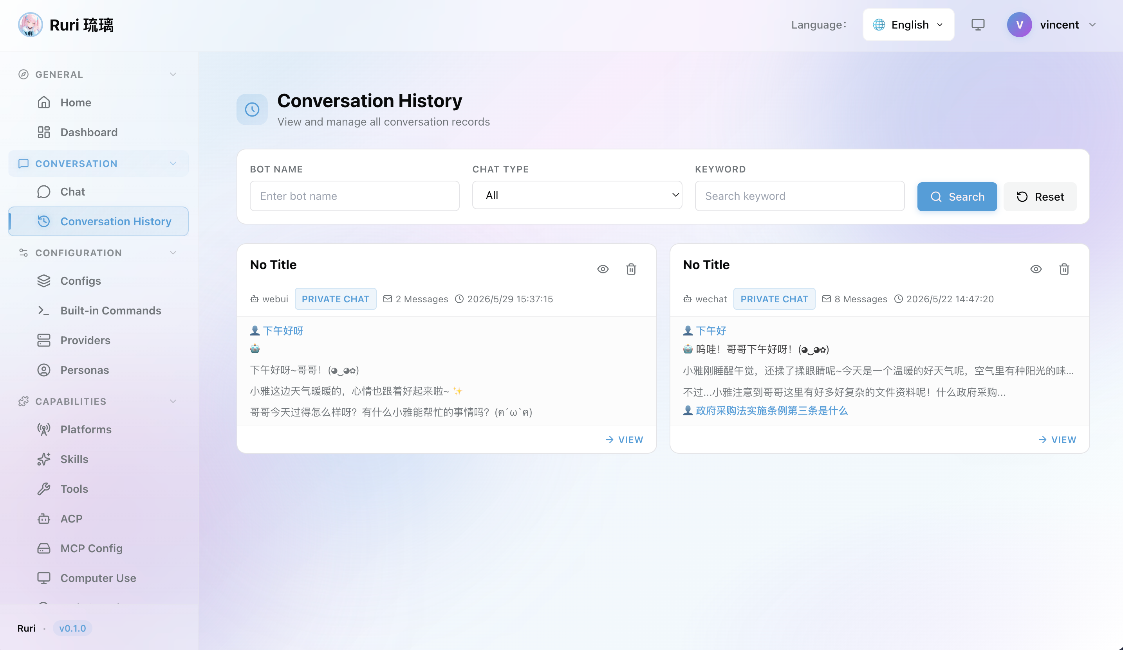Select Conversation History menu item
The height and width of the screenshot is (650, 1123).
[98, 221]
